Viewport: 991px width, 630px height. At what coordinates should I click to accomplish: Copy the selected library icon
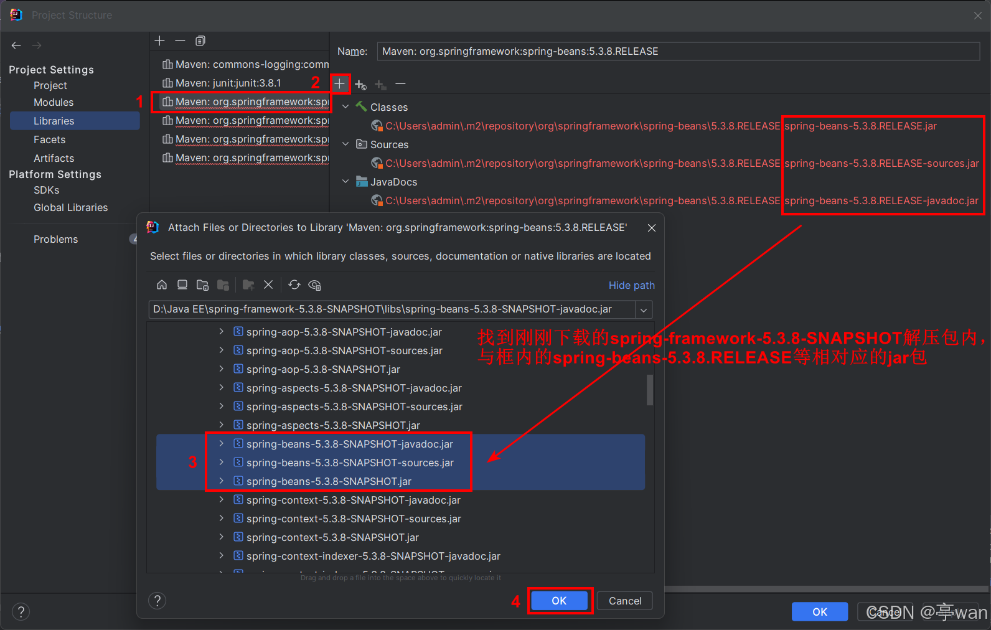click(200, 40)
